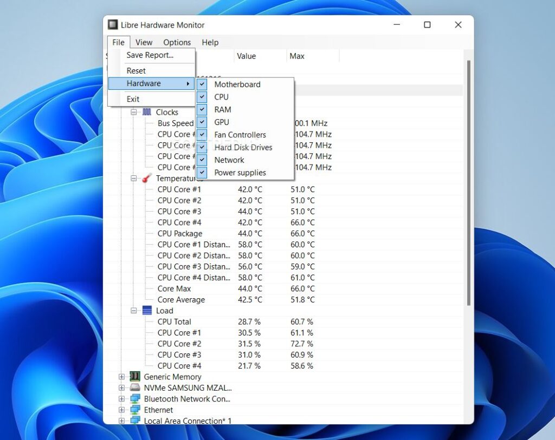The height and width of the screenshot is (440, 555).
Task: Select the CPU Package temperature row
Action: coord(283,234)
